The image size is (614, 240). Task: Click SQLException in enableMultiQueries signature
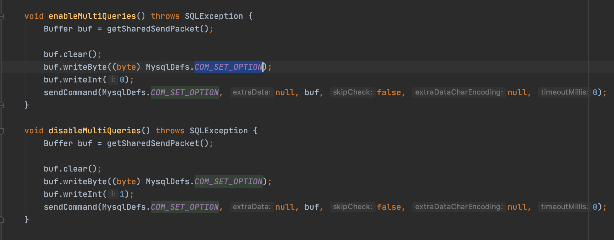[x=214, y=16]
